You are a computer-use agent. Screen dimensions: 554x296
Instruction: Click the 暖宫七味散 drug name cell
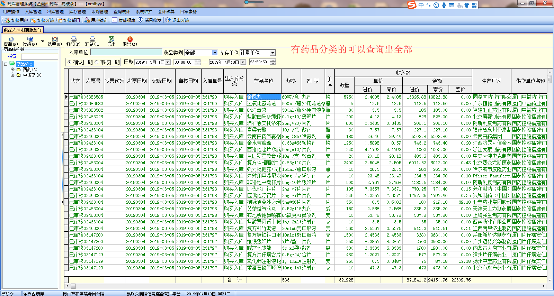[x=263, y=248]
